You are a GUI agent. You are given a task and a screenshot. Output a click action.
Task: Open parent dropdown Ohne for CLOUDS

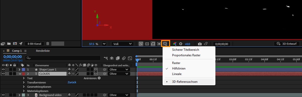pyautogui.click(x=119, y=74)
